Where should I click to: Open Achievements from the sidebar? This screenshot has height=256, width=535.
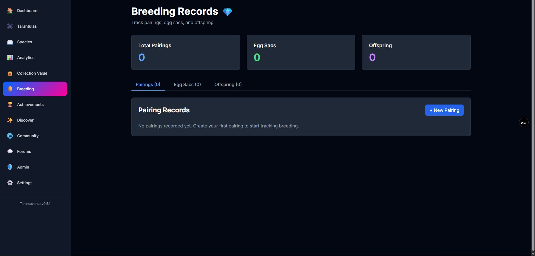(35, 105)
